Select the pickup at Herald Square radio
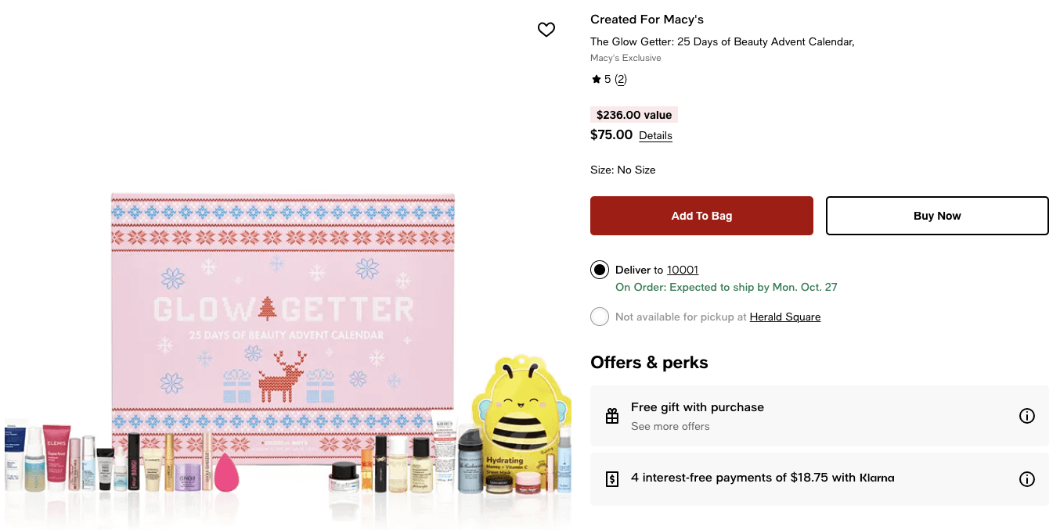This screenshot has width=1060, height=530. tap(600, 317)
